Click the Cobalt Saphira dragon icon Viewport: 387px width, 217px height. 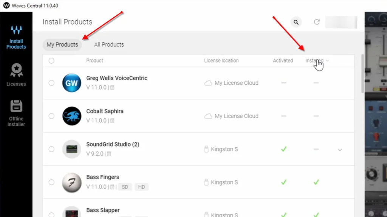point(71,116)
